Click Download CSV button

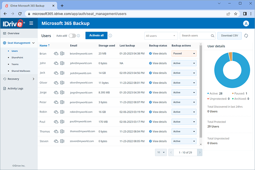tap(229, 36)
